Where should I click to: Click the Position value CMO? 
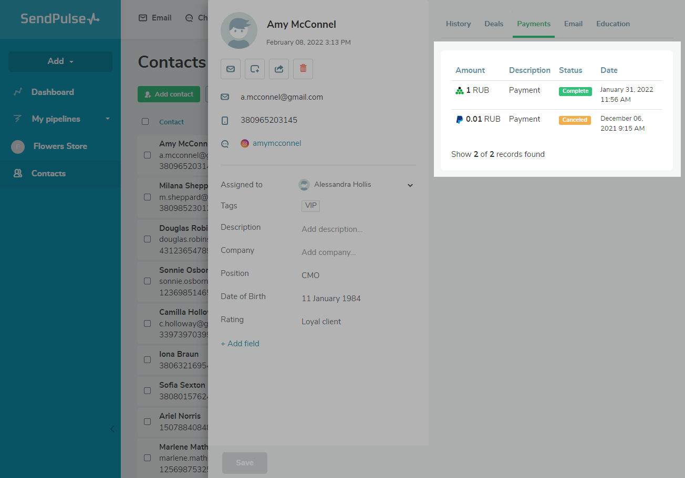pyautogui.click(x=310, y=275)
